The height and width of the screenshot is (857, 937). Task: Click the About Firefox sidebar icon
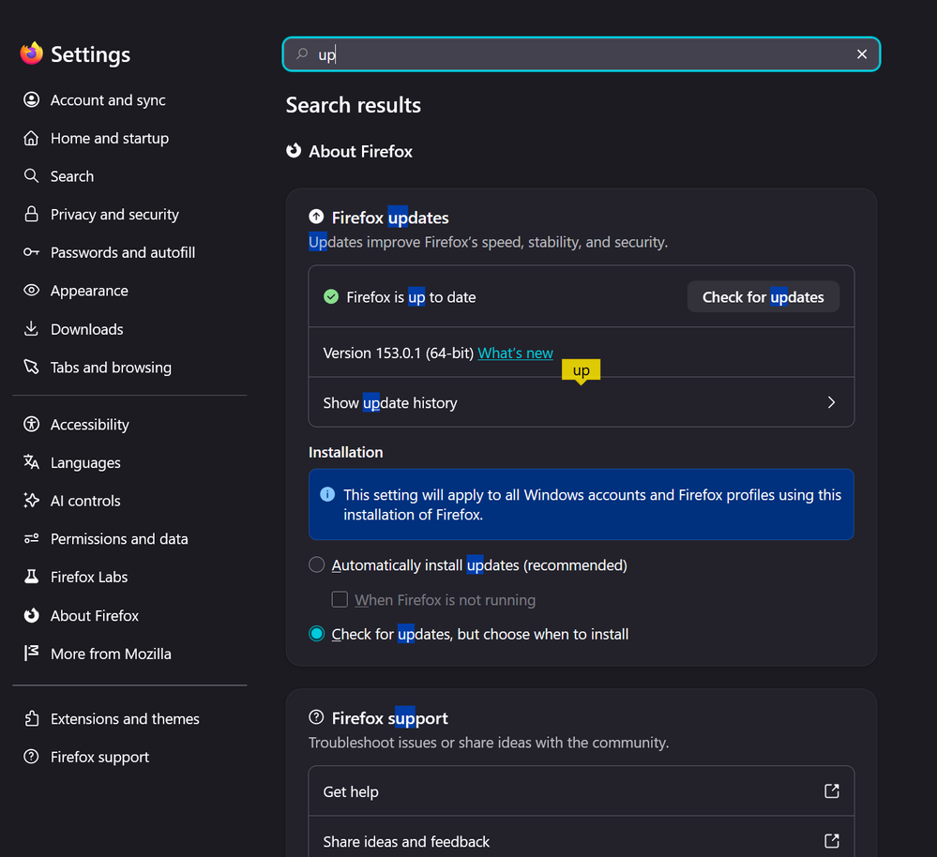[x=31, y=615]
